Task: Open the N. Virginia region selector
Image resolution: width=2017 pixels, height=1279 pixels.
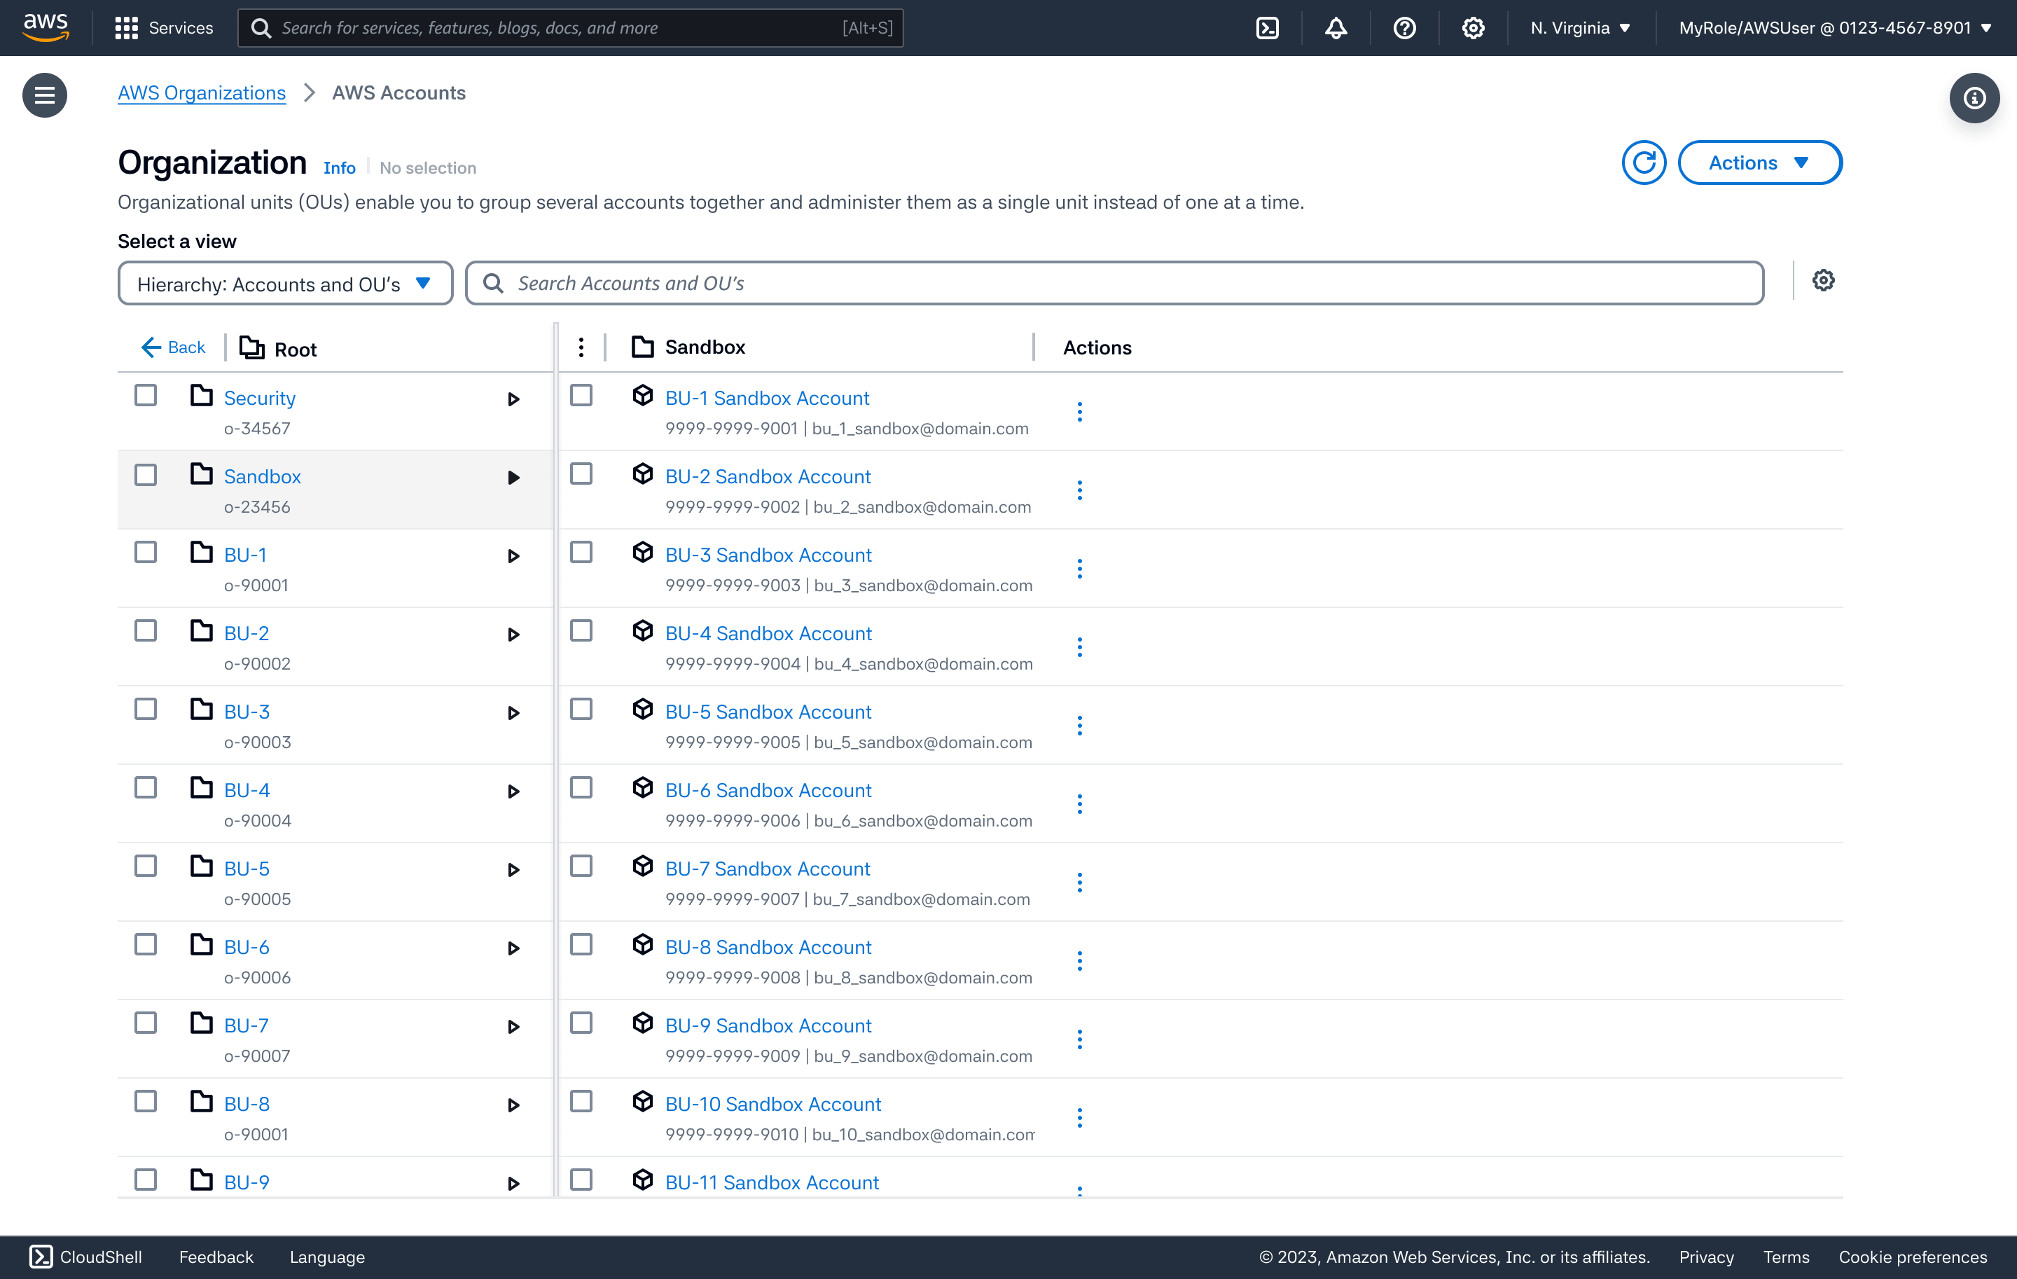Action: (1580, 27)
